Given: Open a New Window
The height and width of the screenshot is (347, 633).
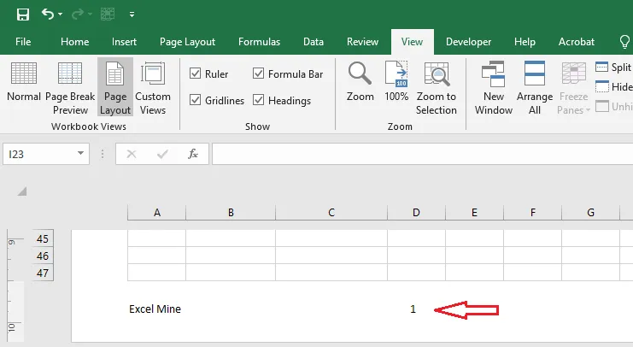Looking at the screenshot, I should point(493,88).
